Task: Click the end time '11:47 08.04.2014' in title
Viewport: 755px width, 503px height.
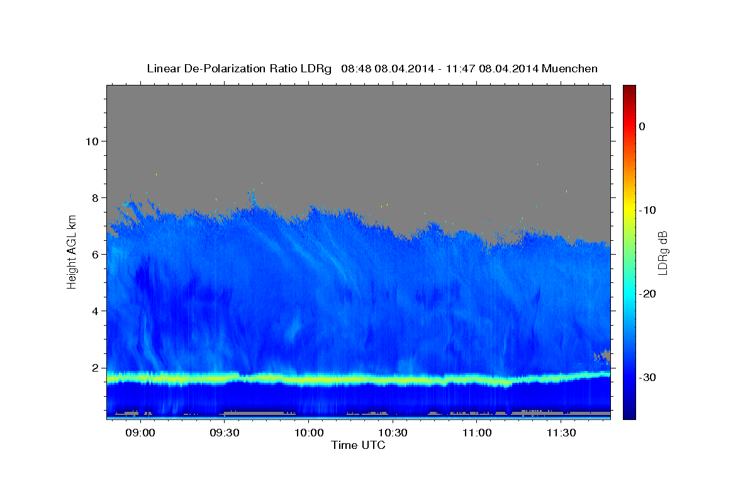Action: click(x=491, y=69)
